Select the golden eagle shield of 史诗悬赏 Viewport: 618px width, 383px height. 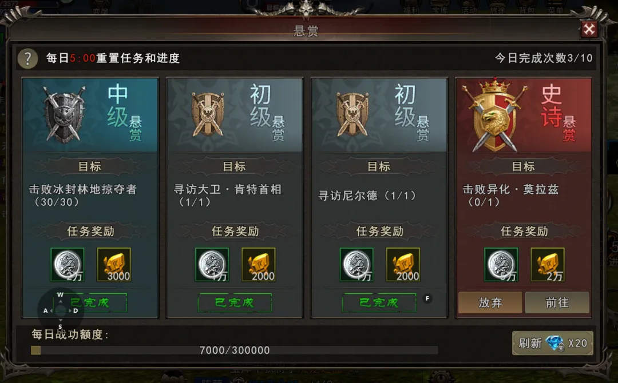pyautogui.click(x=494, y=115)
